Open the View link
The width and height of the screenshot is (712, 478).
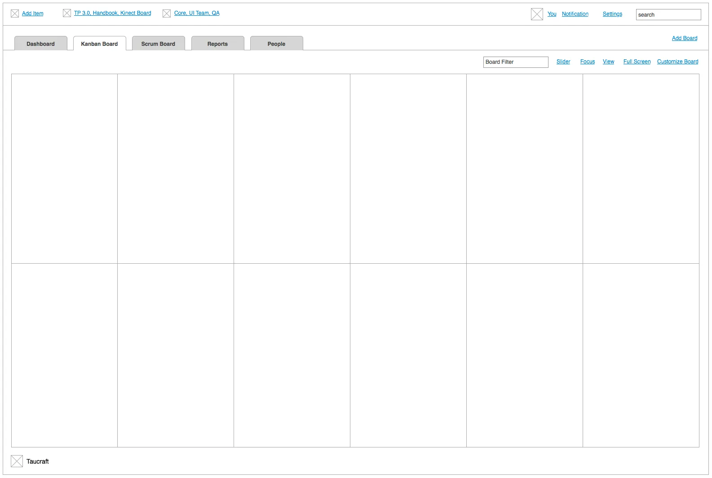608,62
